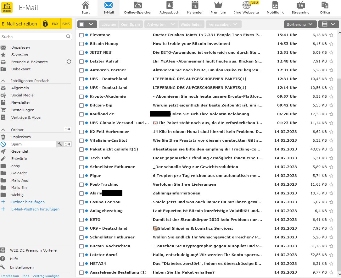The height and width of the screenshot is (278, 341).
Task: Click the WEB.DE logo icon
Action: (x=7, y=8)
